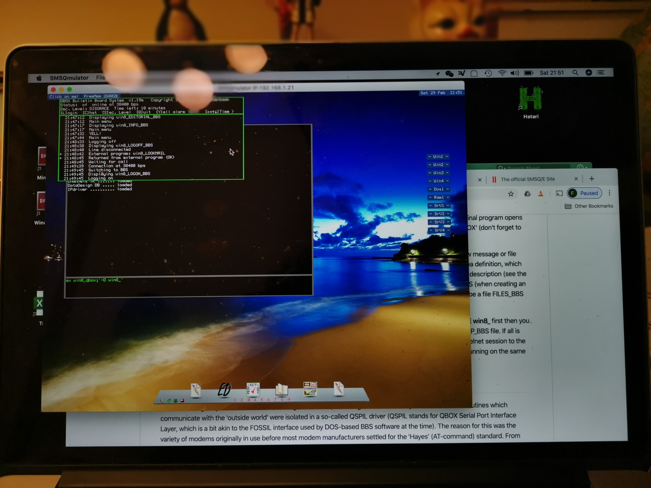The height and width of the screenshot is (488, 651).
Task: Open the pencil document icon beside ED
Action: tap(196, 390)
